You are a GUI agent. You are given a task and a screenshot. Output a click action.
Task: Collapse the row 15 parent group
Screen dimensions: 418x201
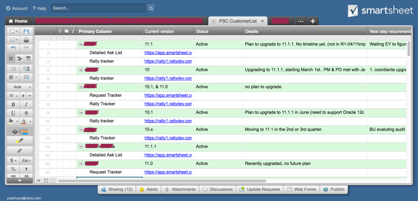click(x=81, y=163)
